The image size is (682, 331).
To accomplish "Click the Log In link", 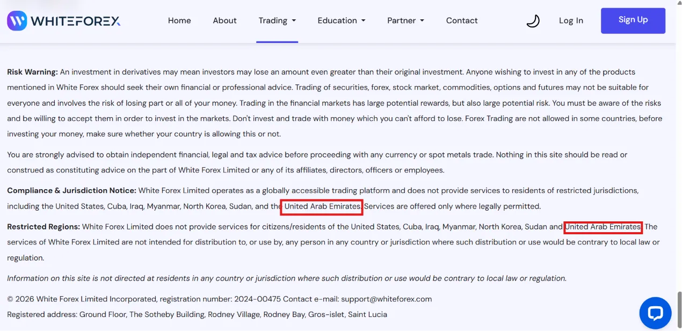I will tap(571, 20).
